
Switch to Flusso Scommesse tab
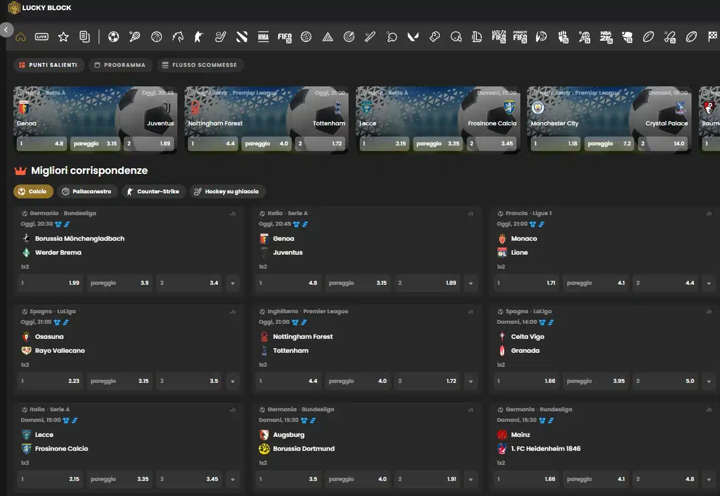[x=200, y=65]
